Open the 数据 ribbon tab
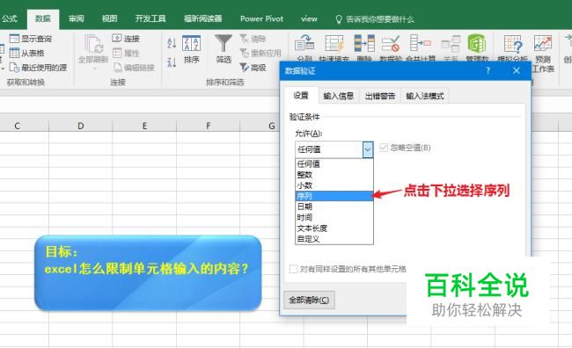 coord(43,19)
